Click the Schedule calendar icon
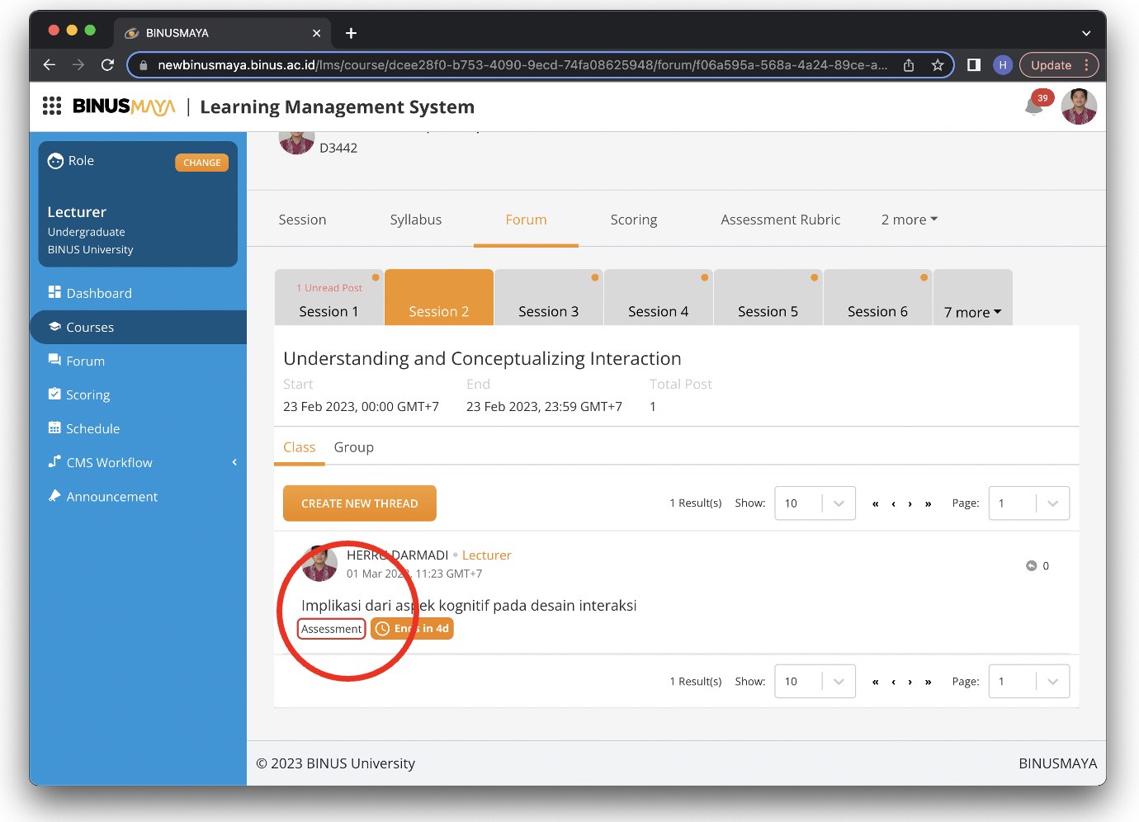 pos(53,428)
